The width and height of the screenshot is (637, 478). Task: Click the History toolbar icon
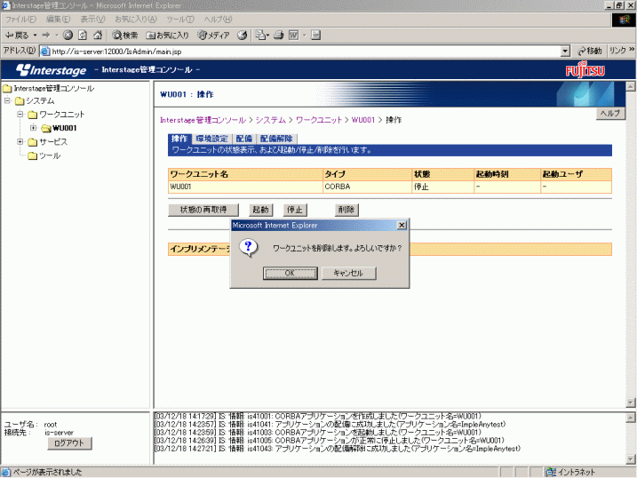coord(242,36)
